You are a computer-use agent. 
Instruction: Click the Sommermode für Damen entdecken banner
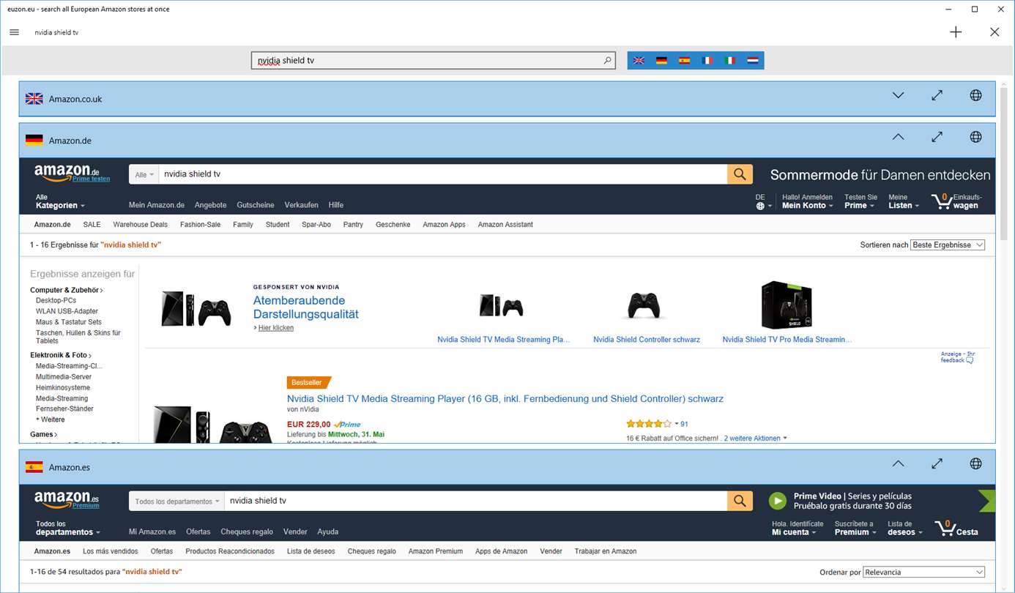[880, 175]
